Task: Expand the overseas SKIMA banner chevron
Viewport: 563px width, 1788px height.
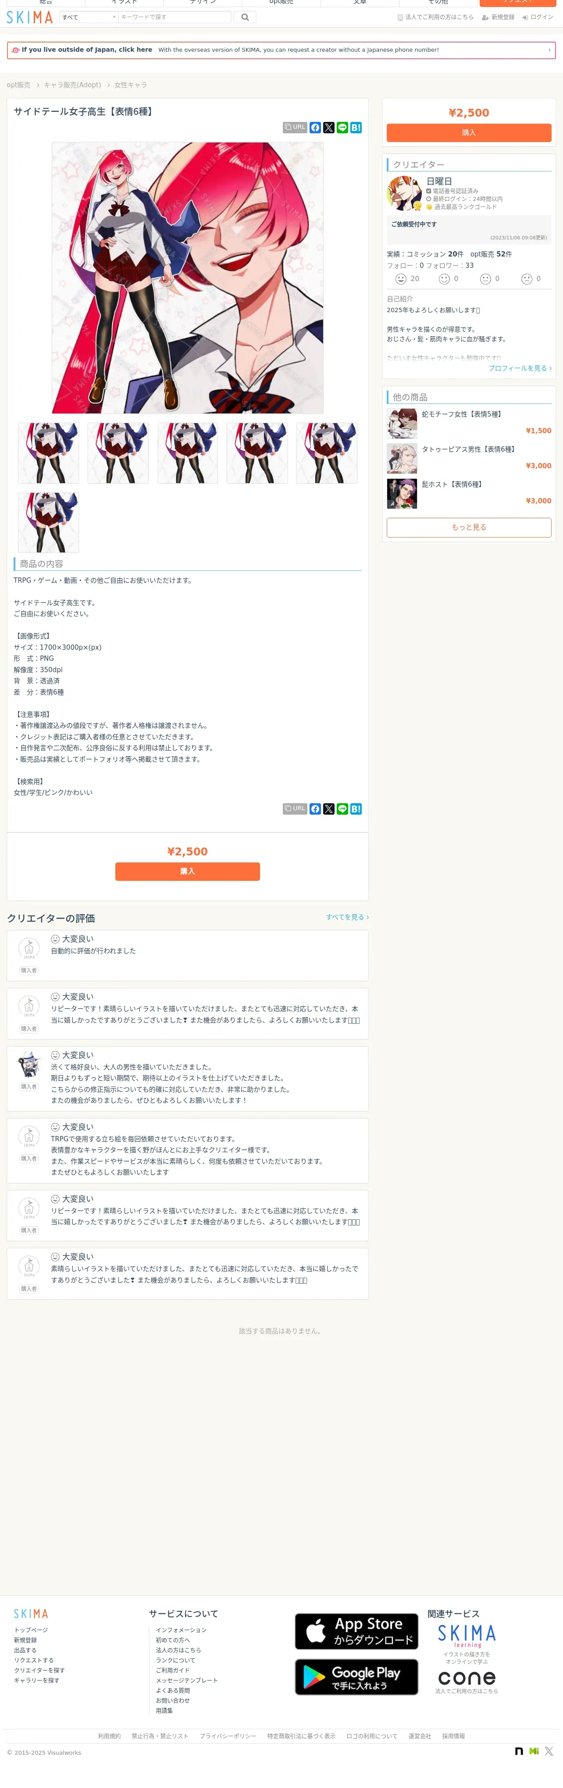Action: point(549,50)
